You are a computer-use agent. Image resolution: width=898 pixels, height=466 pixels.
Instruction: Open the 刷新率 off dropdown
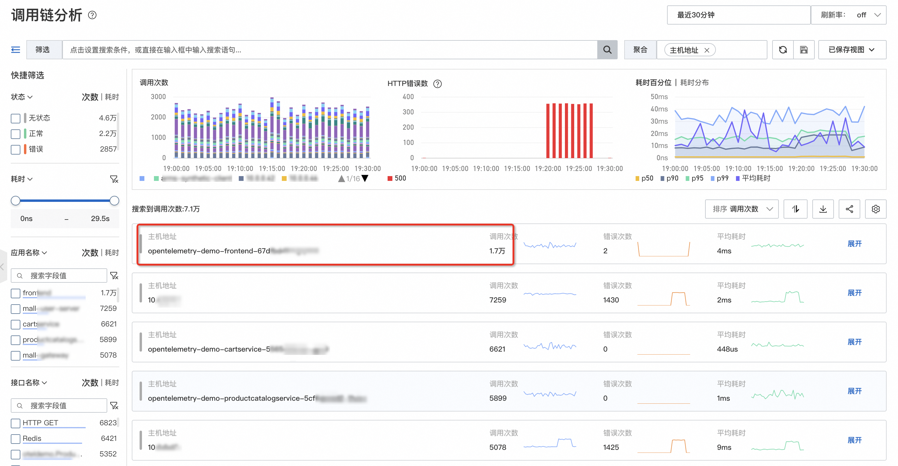(x=849, y=15)
